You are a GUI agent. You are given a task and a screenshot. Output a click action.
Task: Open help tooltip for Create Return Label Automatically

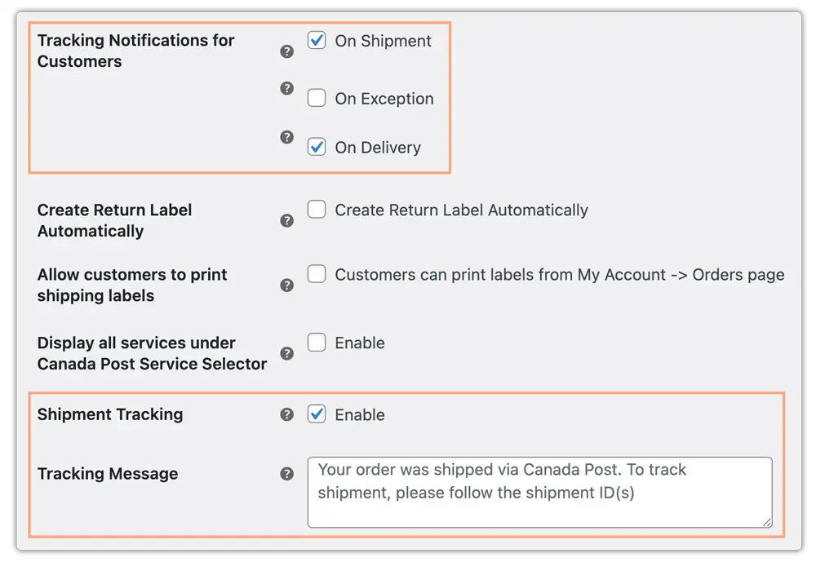pos(286,220)
